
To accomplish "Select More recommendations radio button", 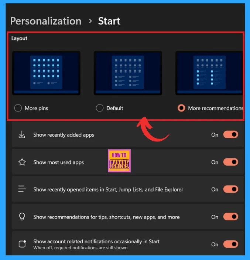I will (x=181, y=108).
